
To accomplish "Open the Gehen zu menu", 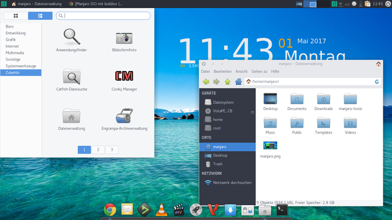I will click(259, 72).
